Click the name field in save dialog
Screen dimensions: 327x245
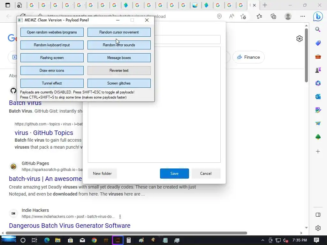[x=187, y=40]
